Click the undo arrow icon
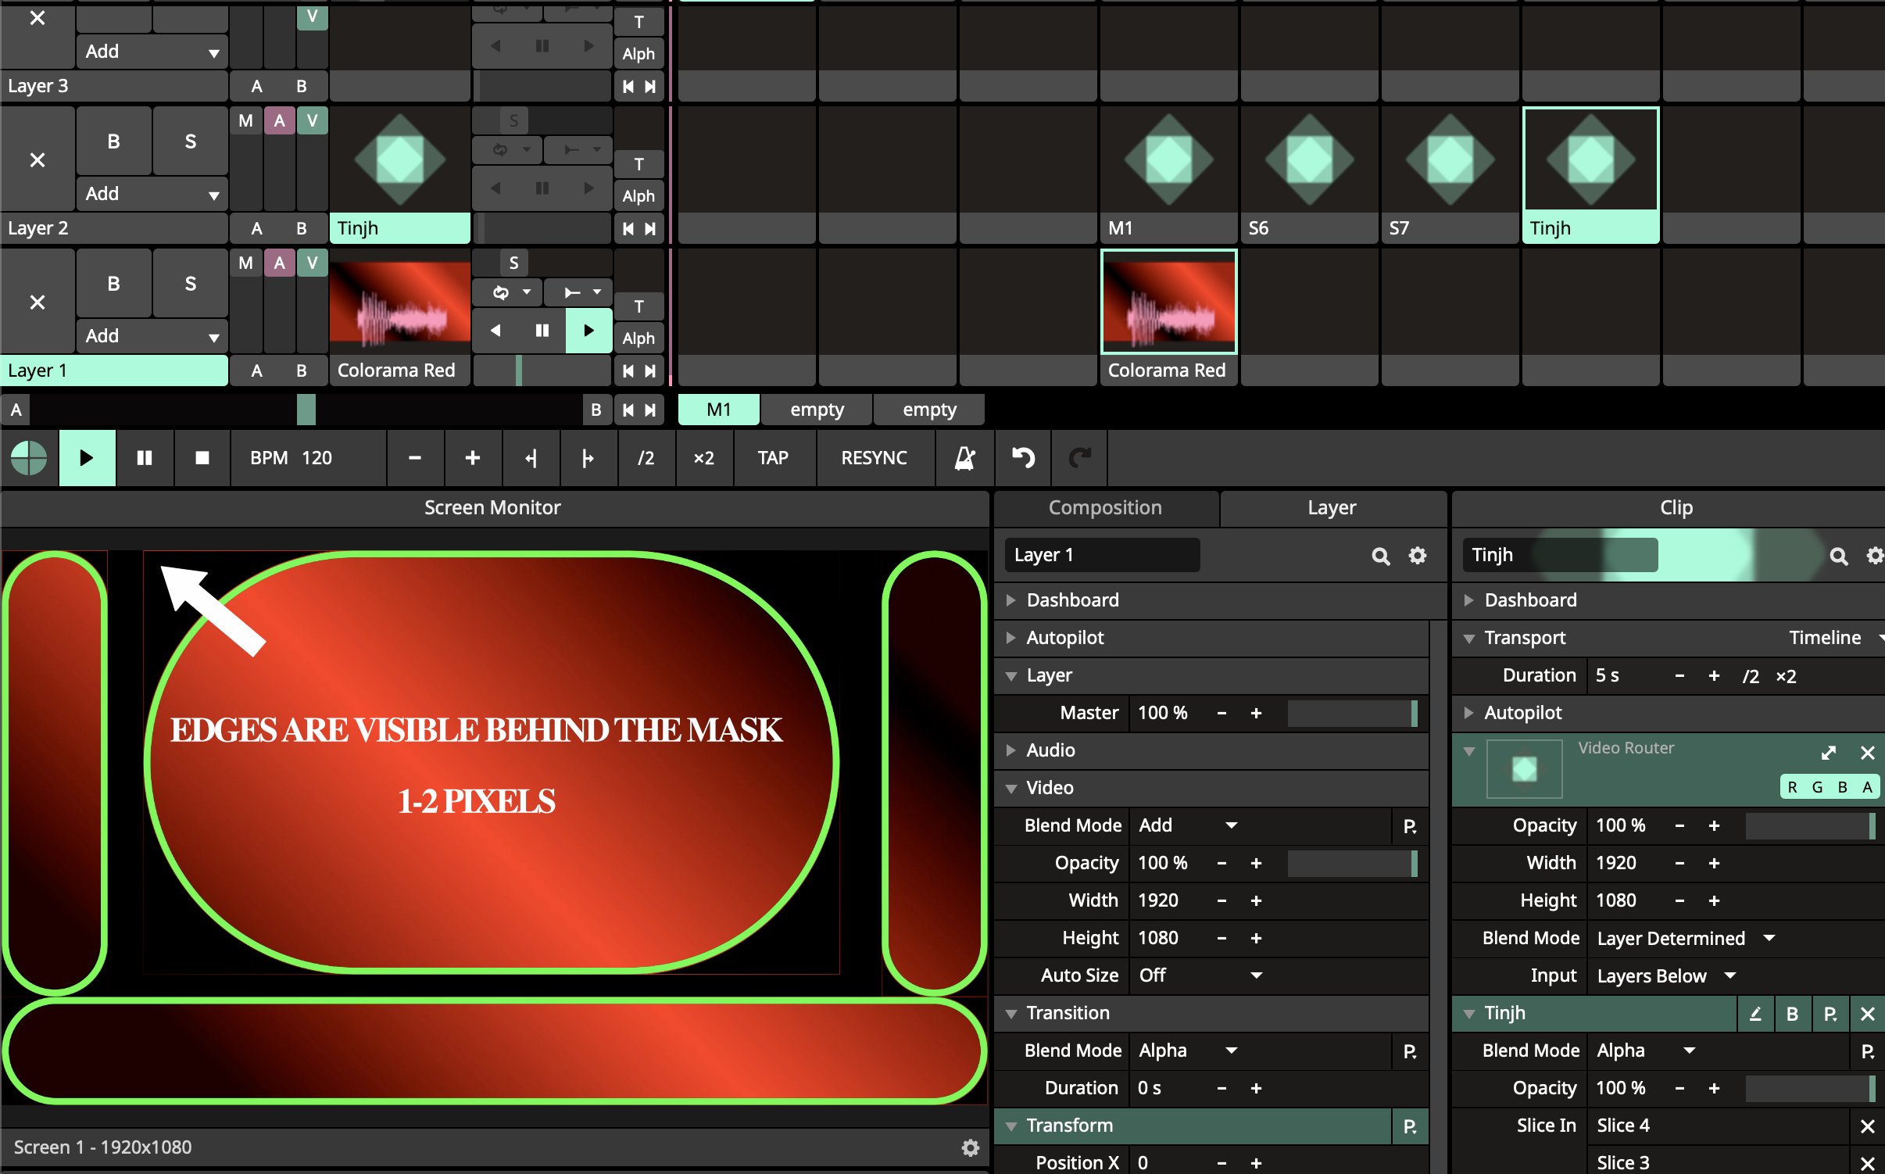This screenshot has width=1885, height=1174. [x=1023, y=458]
